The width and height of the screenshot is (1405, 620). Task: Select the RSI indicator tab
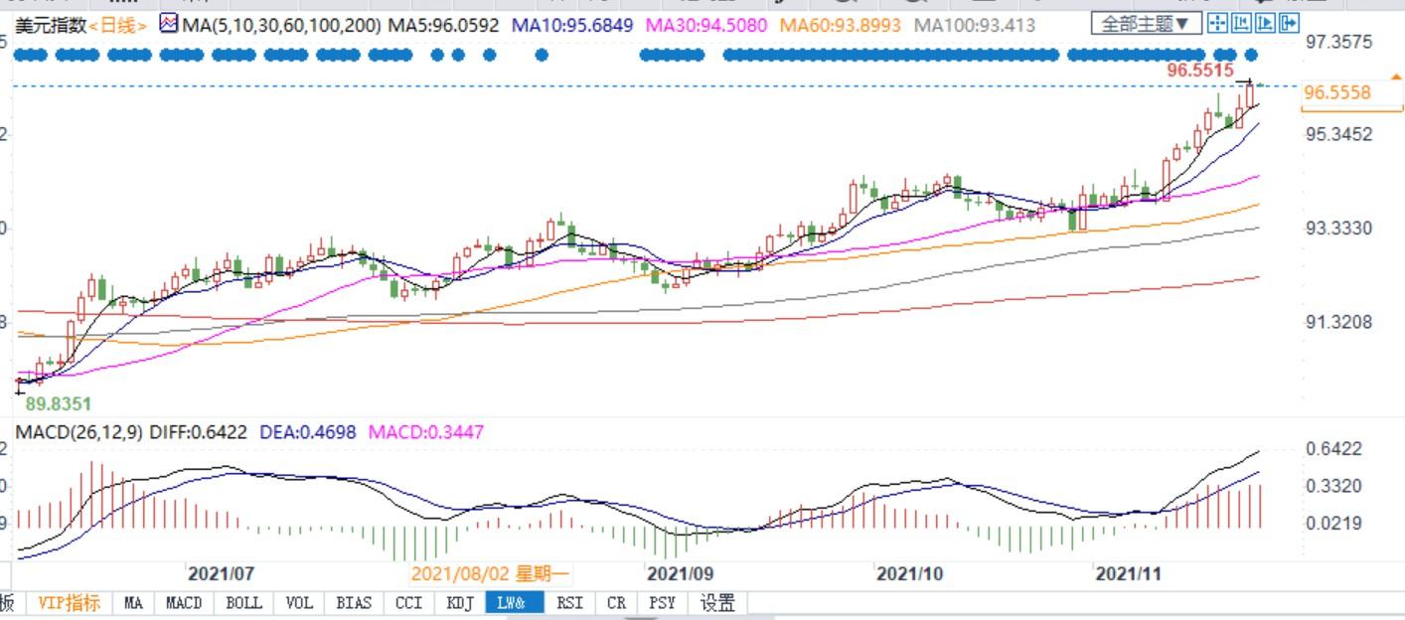tap(569, 602)
